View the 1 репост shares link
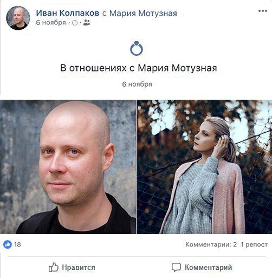Viewport: 272px width, 278px height. click(254, 244)
